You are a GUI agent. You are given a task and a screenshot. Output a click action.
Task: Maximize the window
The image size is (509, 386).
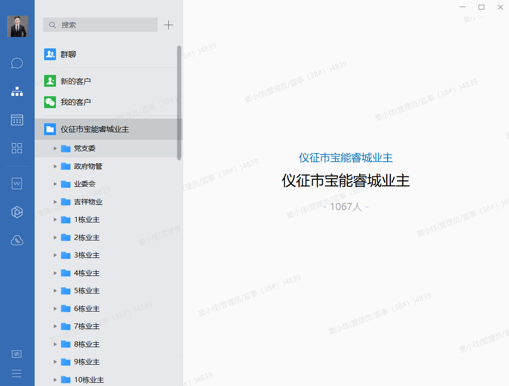(481, 7)
